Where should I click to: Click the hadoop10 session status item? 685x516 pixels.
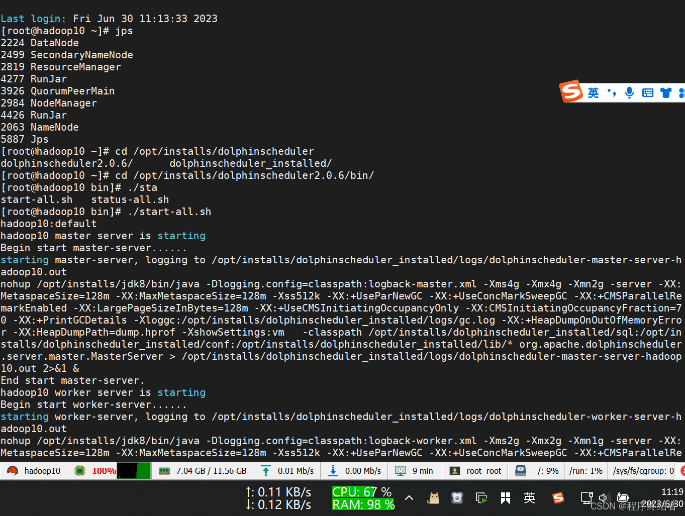(34, 471)
